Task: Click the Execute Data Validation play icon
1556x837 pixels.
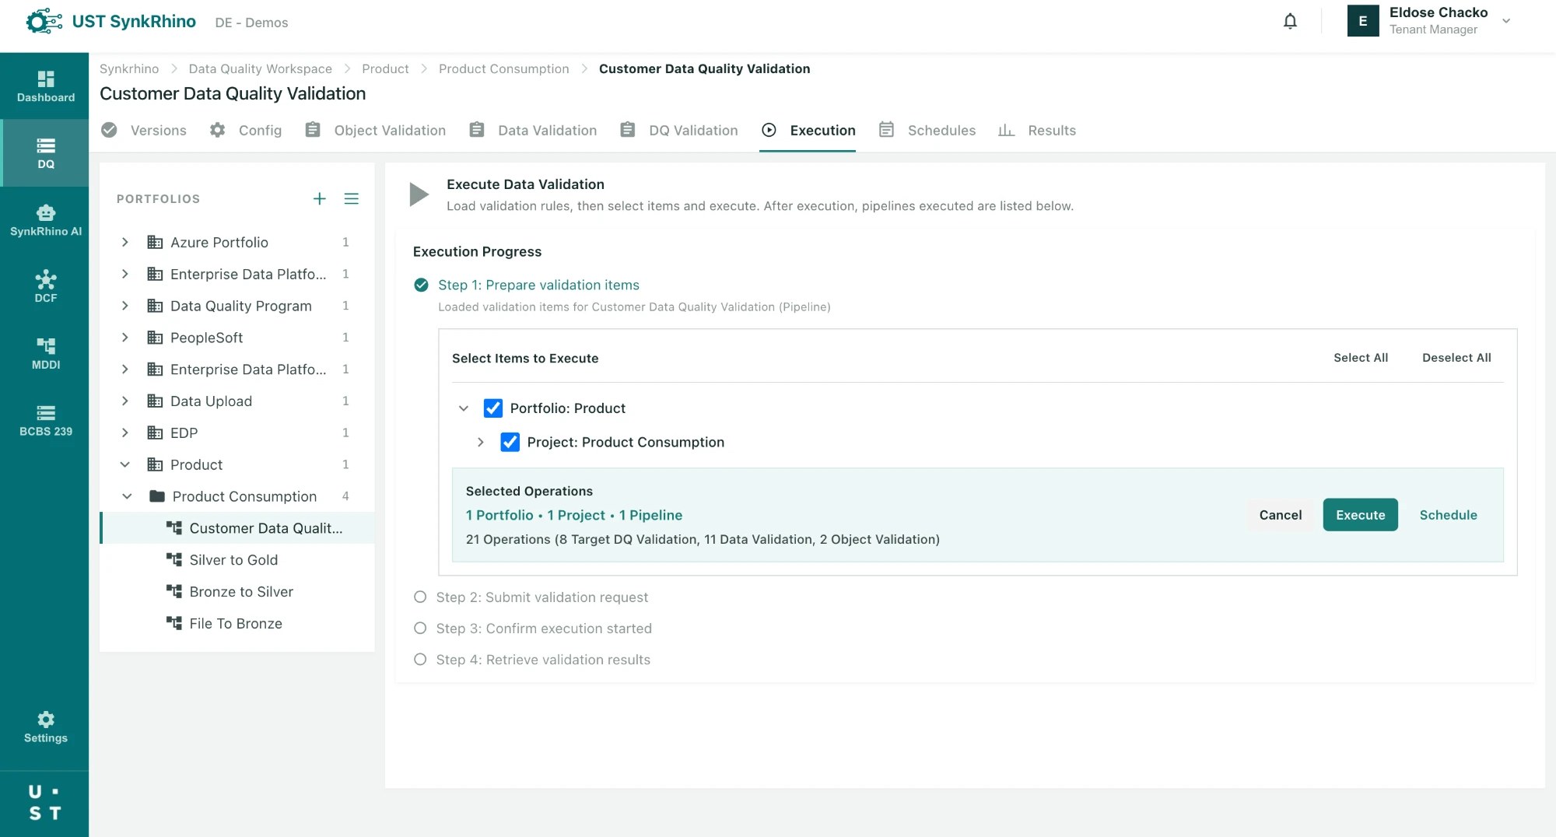Action: click(x=419, y=194)
